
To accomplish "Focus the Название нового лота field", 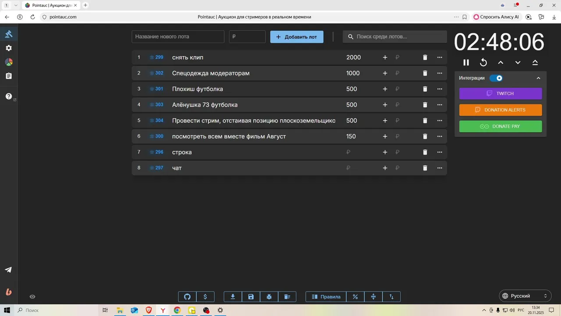I will (x=178, y=37).
